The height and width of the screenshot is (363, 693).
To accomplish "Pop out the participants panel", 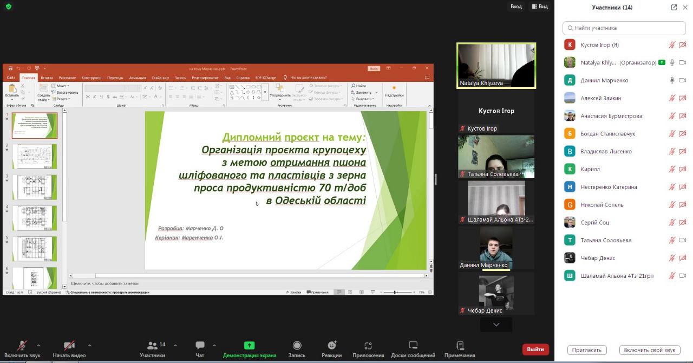I will coord(674,8).
